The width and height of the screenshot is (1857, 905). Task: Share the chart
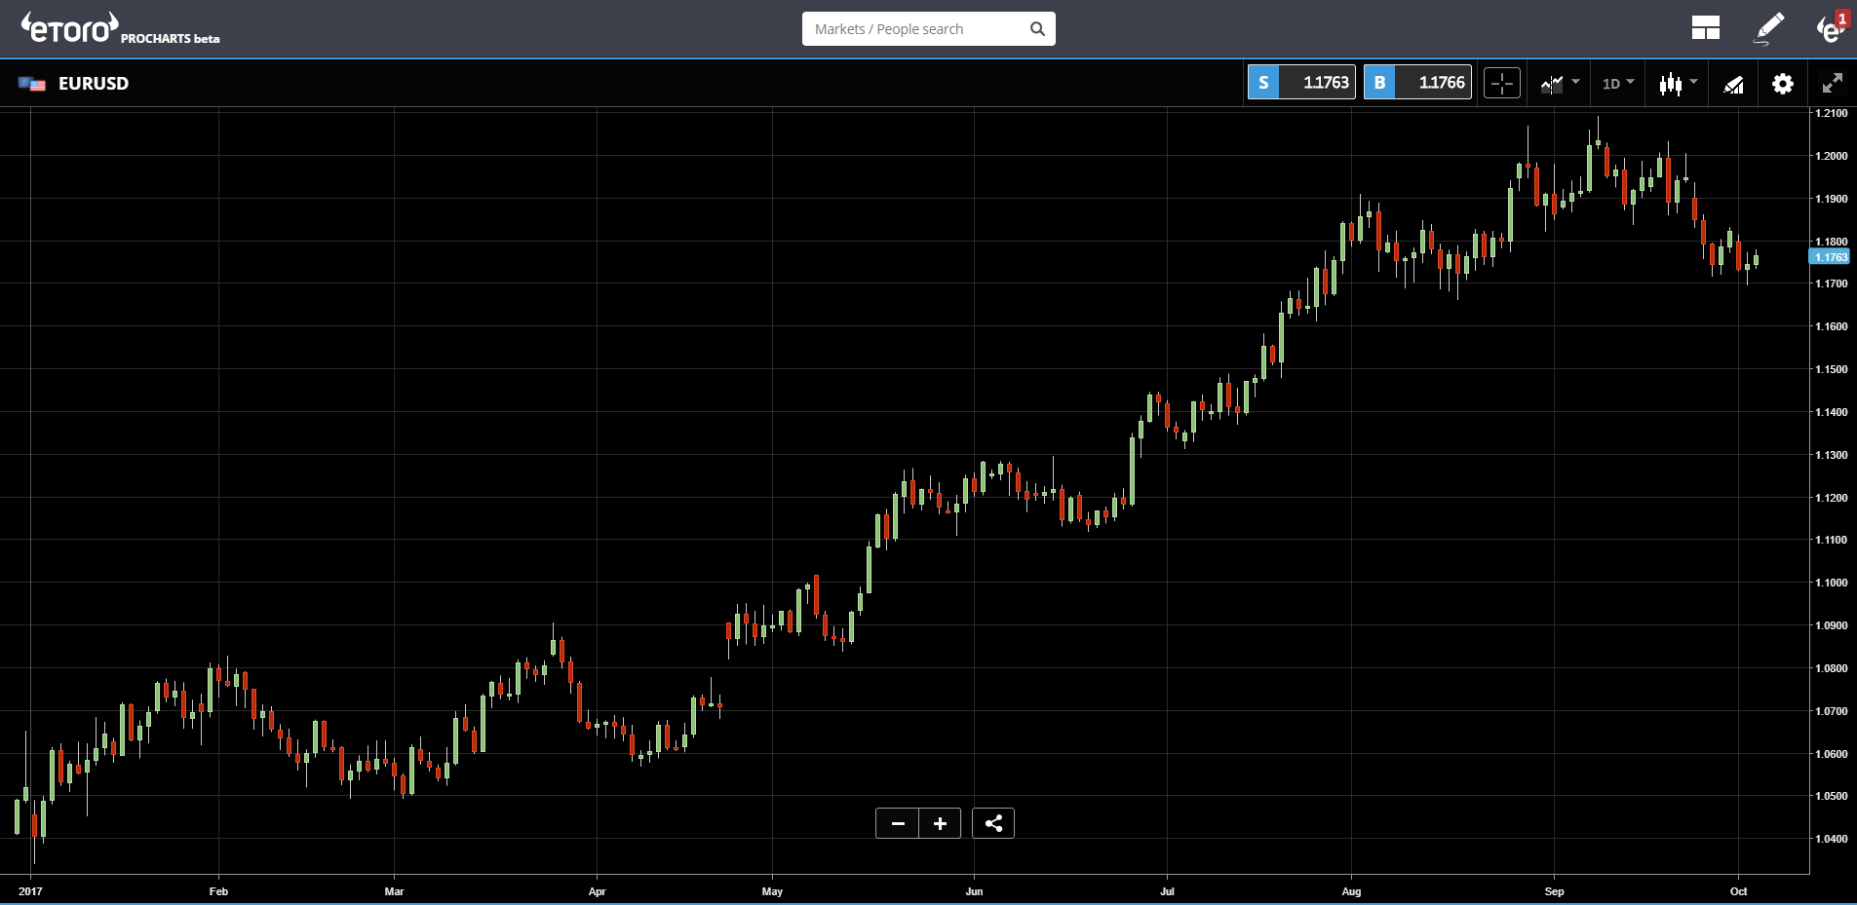coord(993,823)
